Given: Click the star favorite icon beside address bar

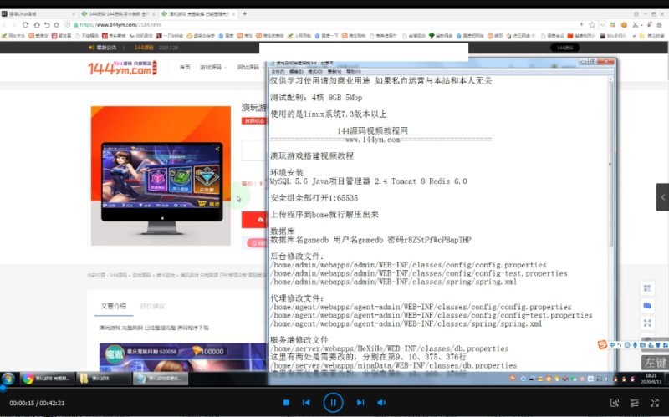Looking at the screenshot, I should point(56,25).
